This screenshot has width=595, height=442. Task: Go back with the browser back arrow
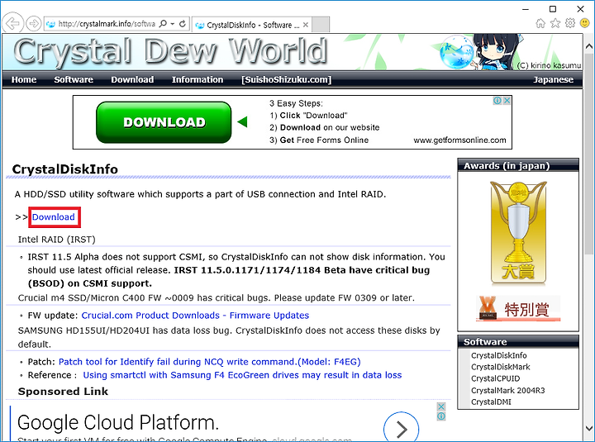[12, 23]
